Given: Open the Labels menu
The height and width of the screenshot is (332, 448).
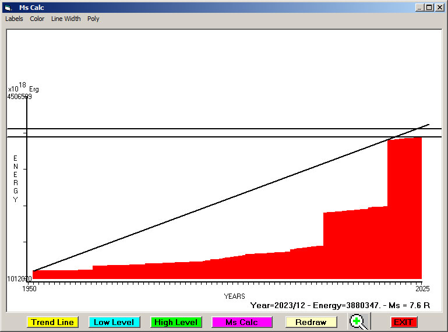Looking at the screenshot, I should tap(14, 19).
